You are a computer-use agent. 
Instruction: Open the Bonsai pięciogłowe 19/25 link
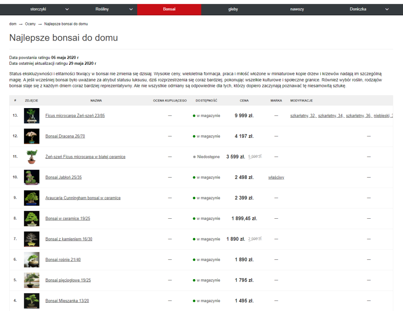tap(68, 280)
